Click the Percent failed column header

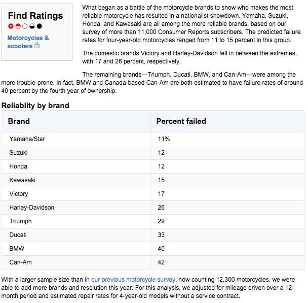pos(181,121)
